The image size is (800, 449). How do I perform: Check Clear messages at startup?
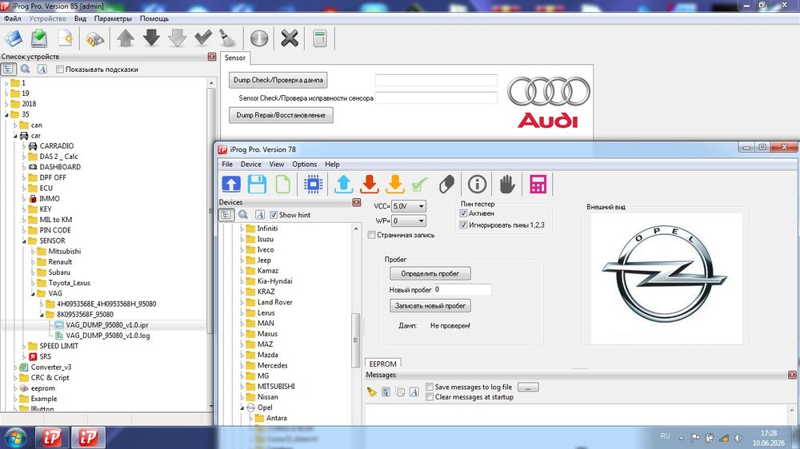pos(430,397)
